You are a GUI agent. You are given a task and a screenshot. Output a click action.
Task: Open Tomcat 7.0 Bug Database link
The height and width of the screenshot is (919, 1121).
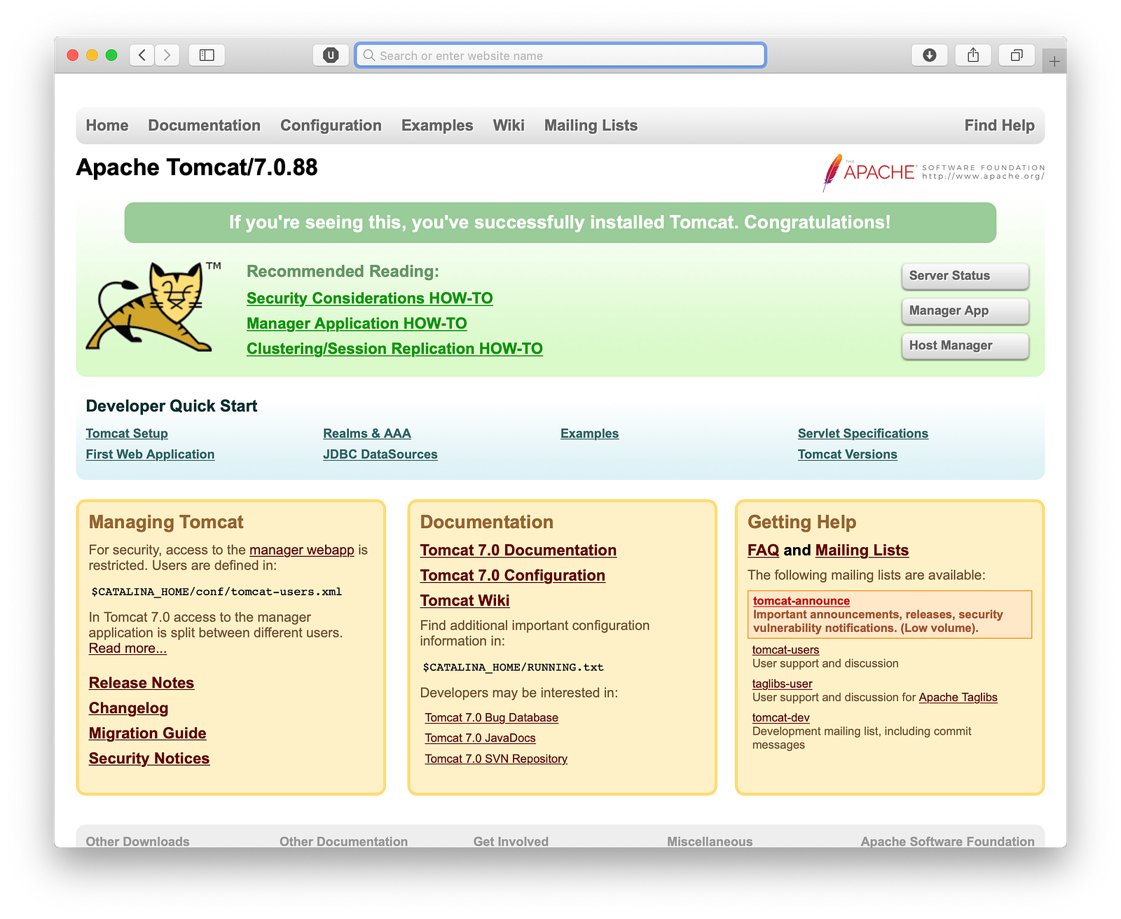(492, 718)
